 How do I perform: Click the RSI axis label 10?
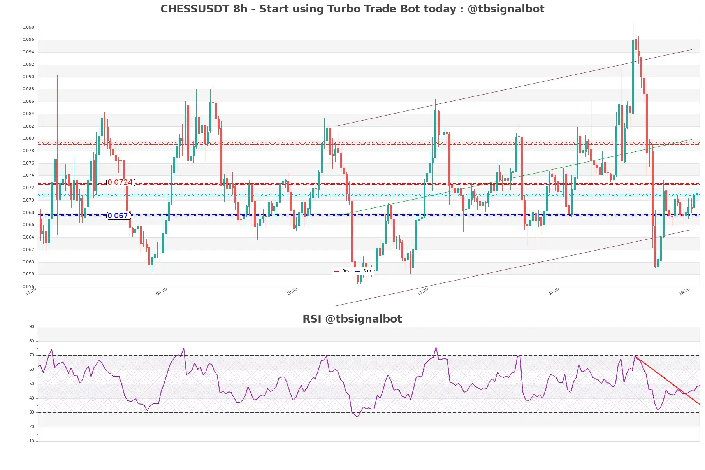(x=32, y=441)
